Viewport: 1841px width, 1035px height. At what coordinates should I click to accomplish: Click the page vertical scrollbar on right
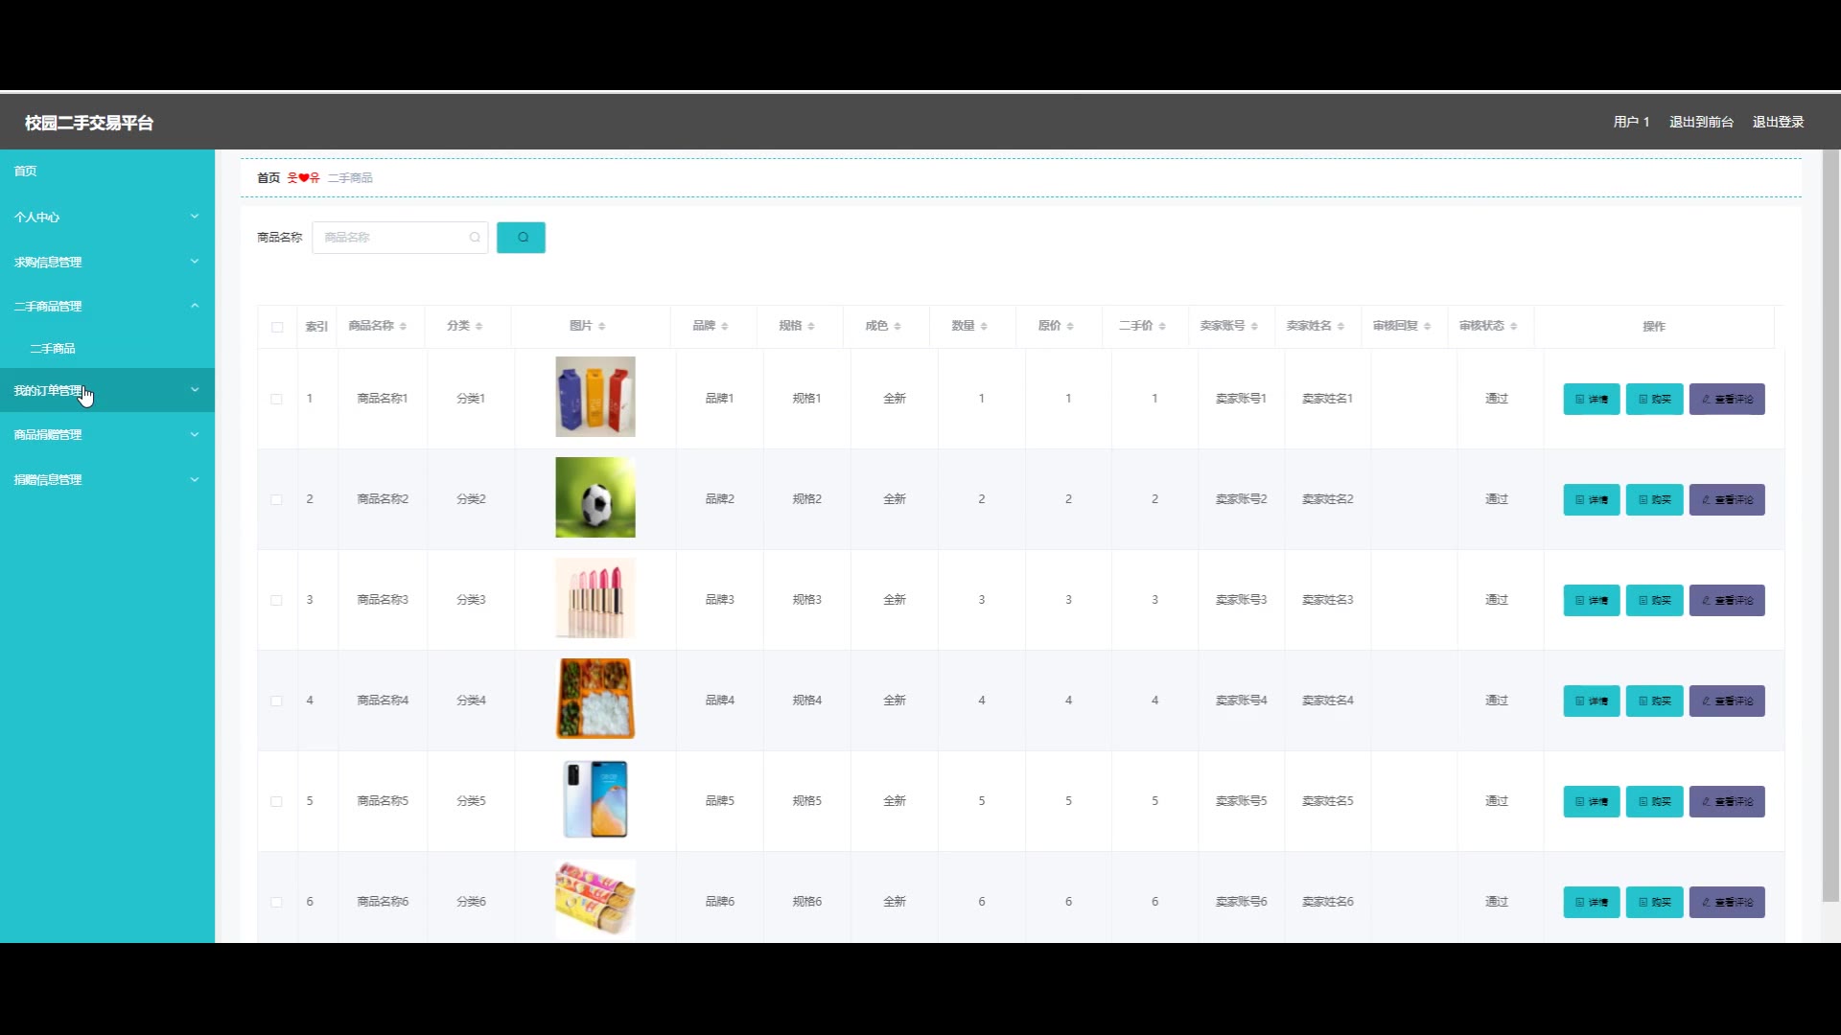pyautogui.click(x=1830, y=525)
